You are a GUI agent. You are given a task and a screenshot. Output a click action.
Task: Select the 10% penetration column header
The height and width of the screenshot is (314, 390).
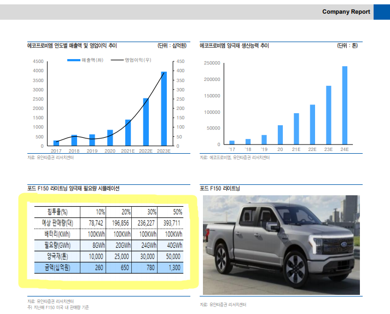click(x=100, y=212)
